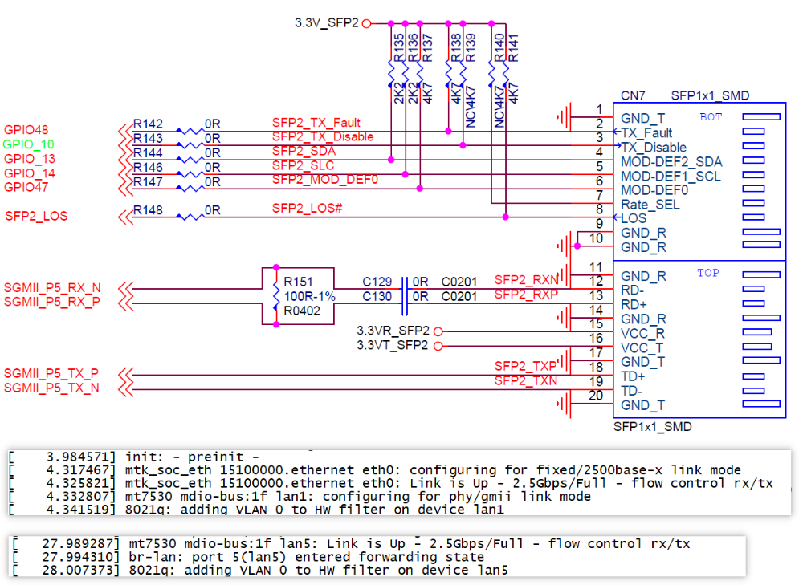Select the R148 resistor designator

point(148,210)
